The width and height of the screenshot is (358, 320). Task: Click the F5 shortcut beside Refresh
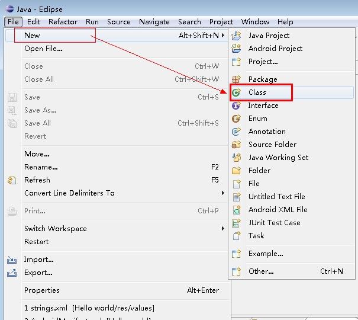215,180
